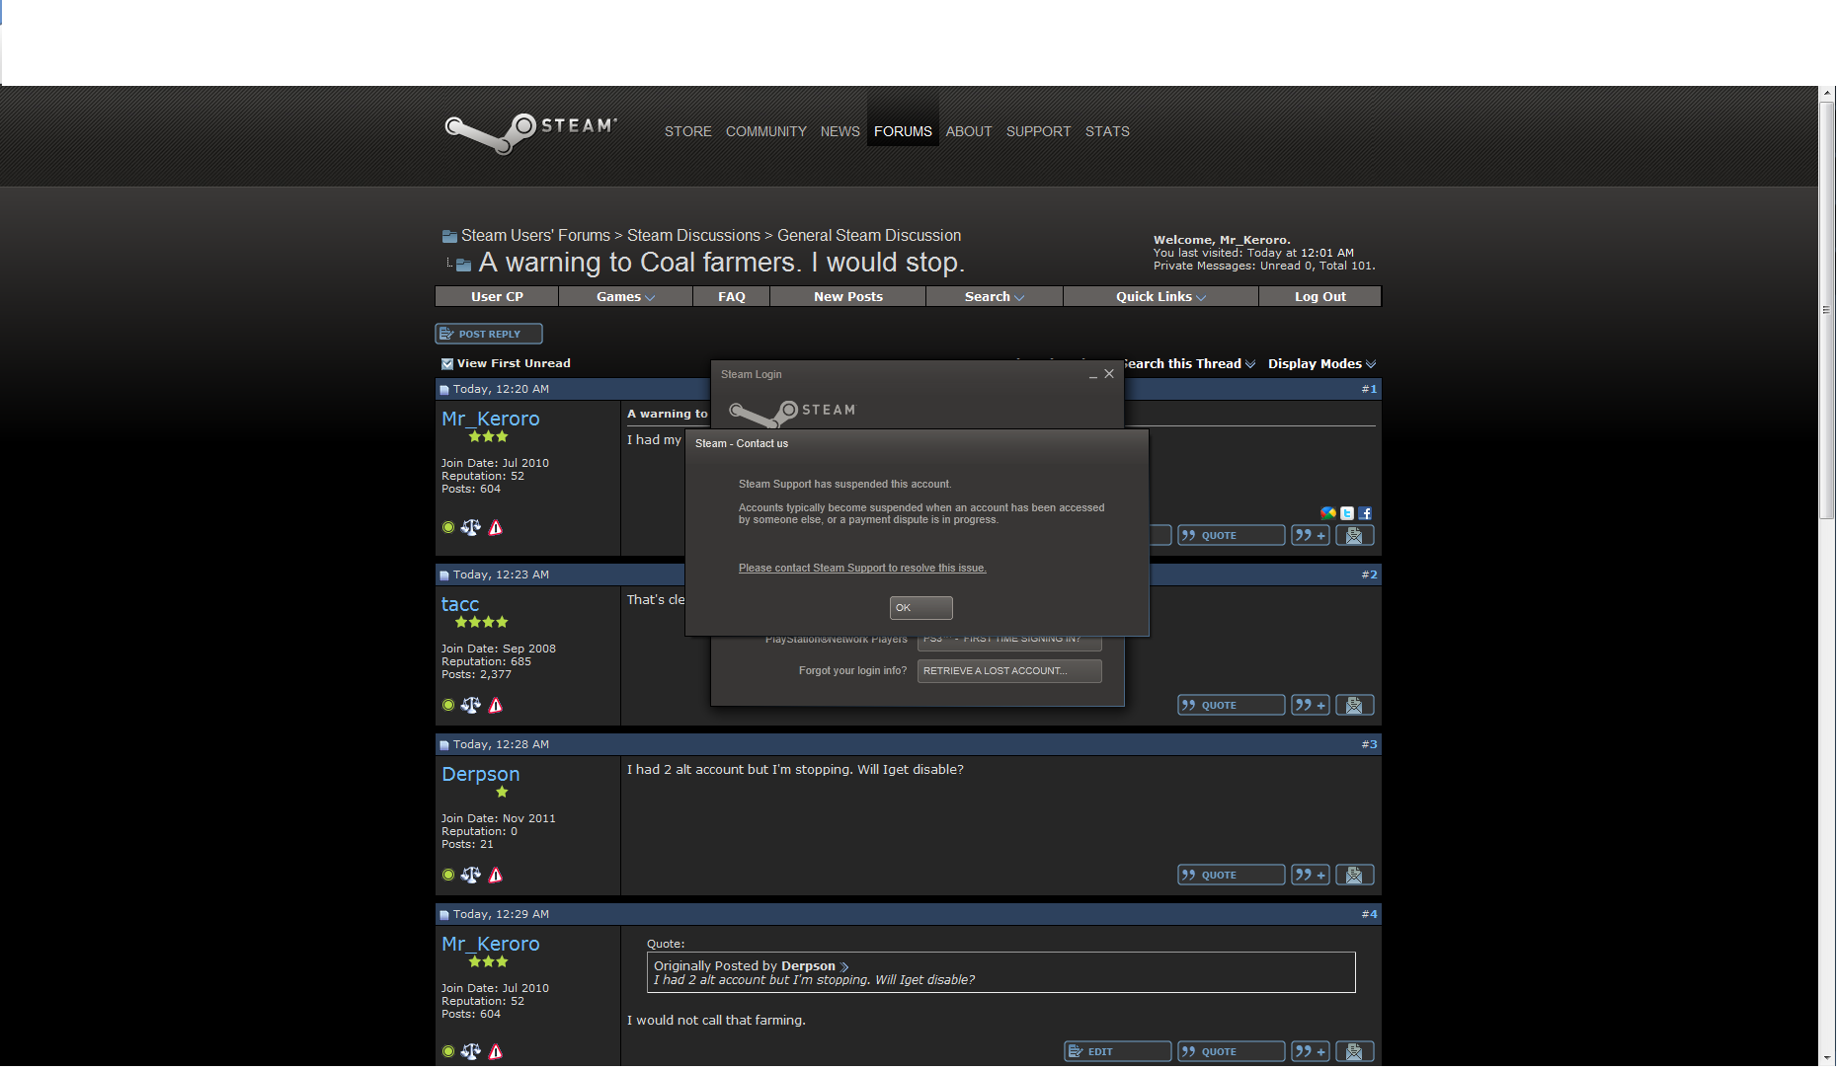The height and width of the screenshot is (1071, 1839).
Task: Click Log Out in the forum navbar
Action: point(1320,297)
